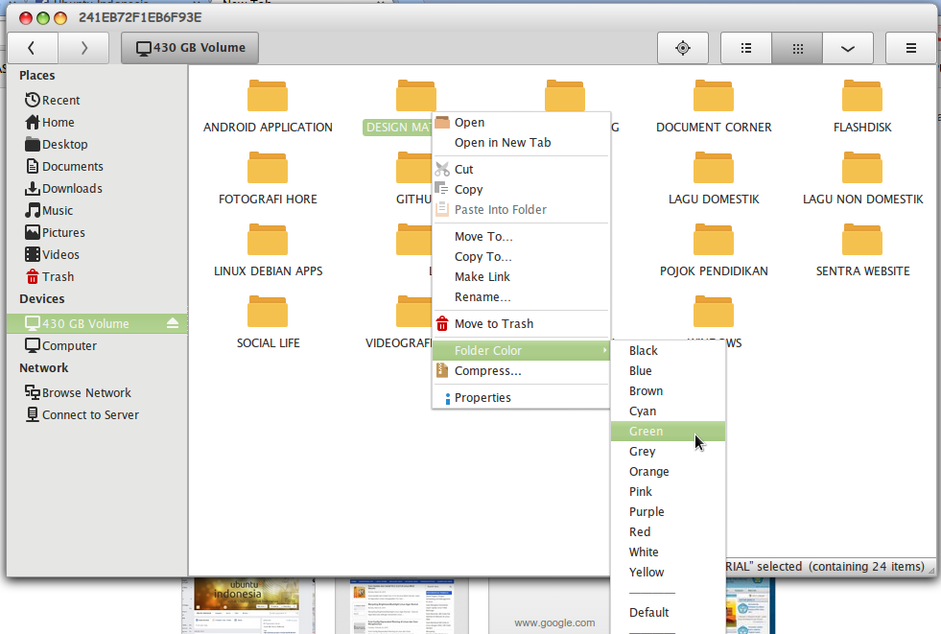Pick Purple folder color
Viewport: 941px width, 634px height.
pyautogui.click(x=668, y=511)
